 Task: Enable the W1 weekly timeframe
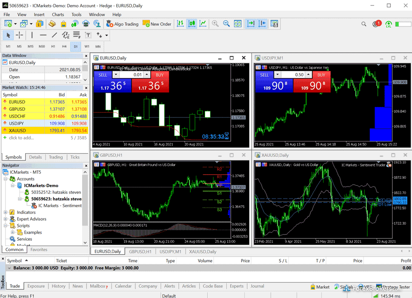click(x=87, y=46)
